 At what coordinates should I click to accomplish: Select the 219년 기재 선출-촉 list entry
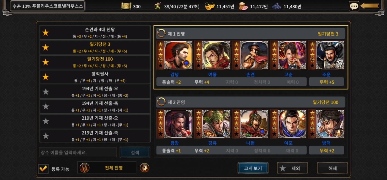click(95, 136)
